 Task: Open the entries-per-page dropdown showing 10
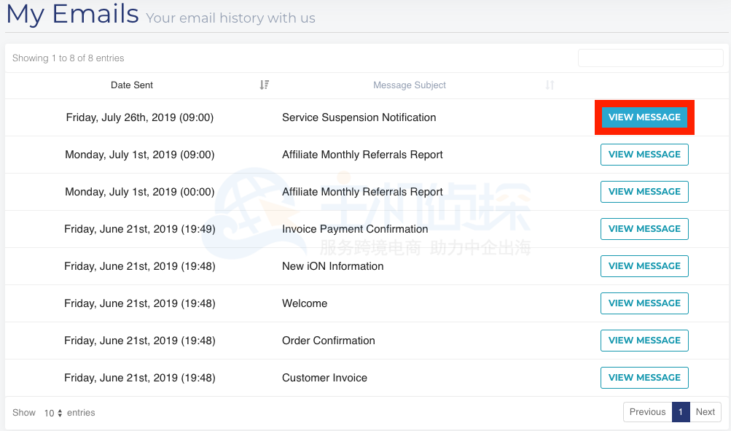pos(52,413)
